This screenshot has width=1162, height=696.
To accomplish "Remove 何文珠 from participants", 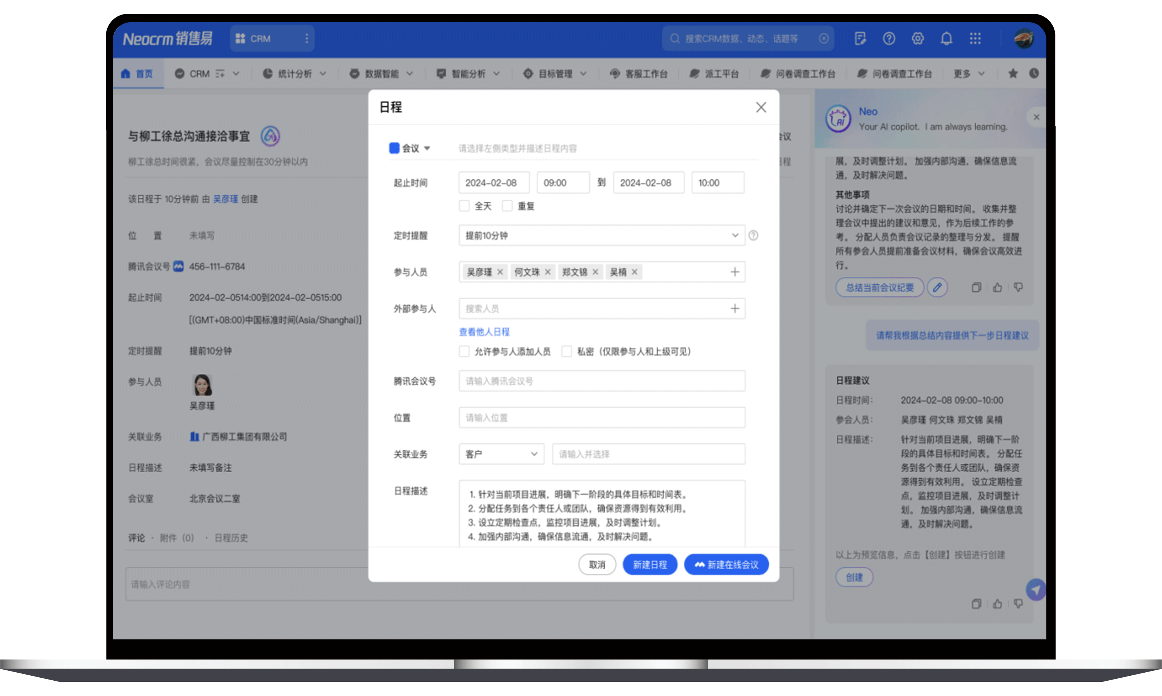I will click(547, 272).
